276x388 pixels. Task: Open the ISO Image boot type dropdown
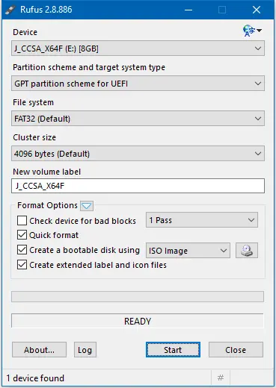pos(188,251)
